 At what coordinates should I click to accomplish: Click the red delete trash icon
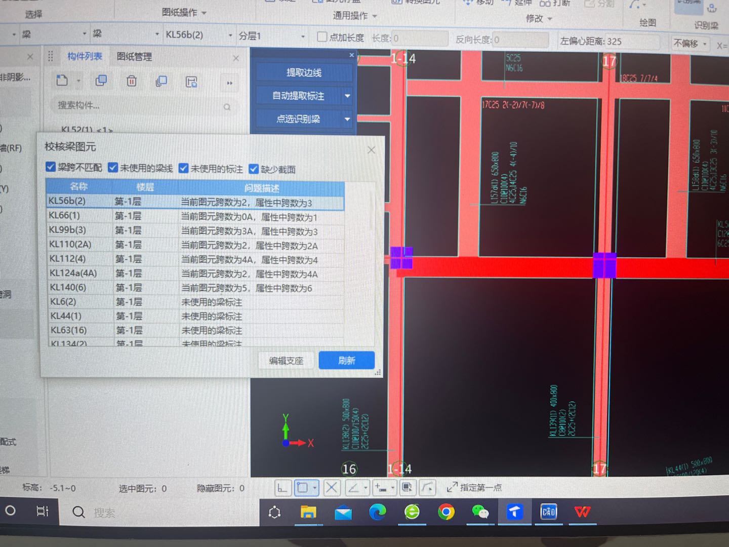point(132,81)
